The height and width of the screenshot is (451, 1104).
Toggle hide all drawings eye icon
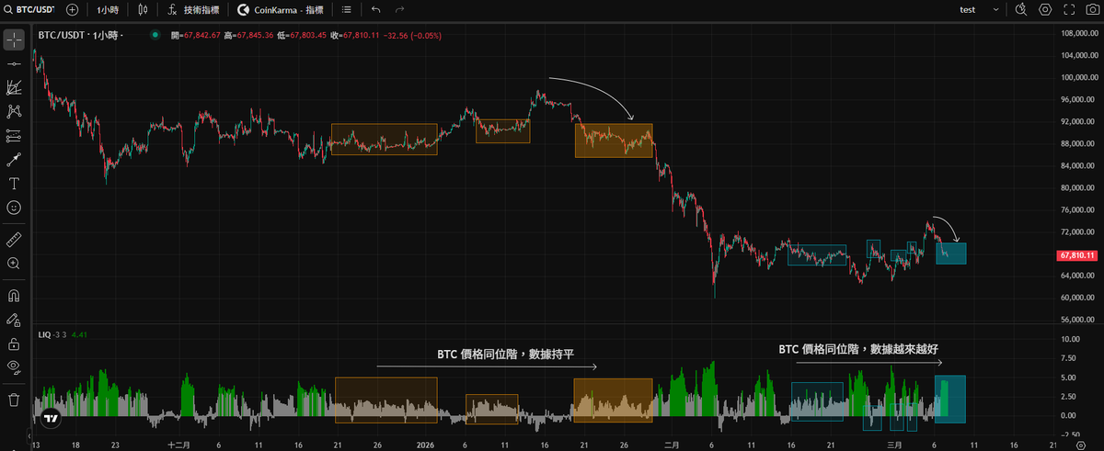click(x=14, y=366)
